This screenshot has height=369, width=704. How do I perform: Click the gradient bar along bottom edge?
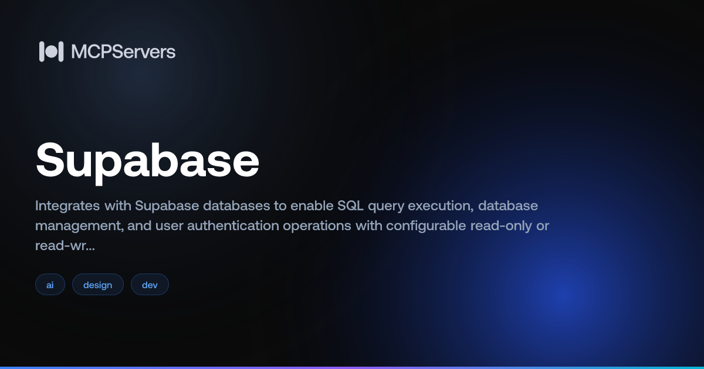pyautogui.click(x=176, y=367)
